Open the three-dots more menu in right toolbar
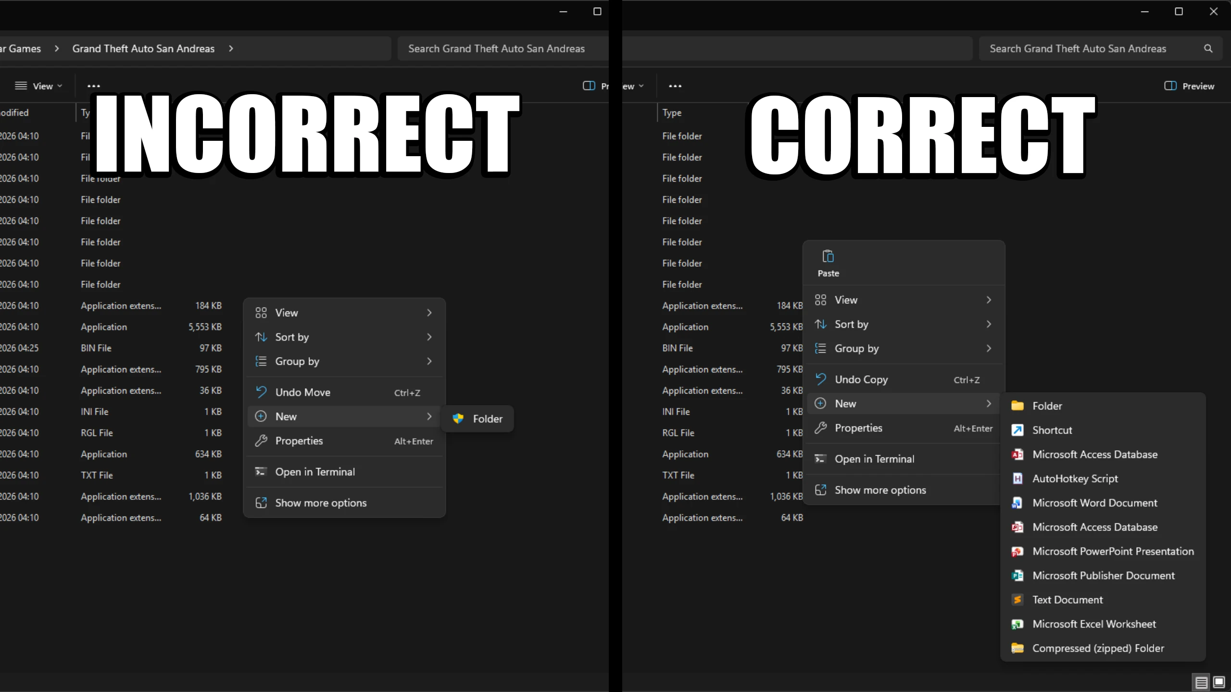Viewport: 1231px width, 692px height. pyautogui.click(x=675, y=86)
